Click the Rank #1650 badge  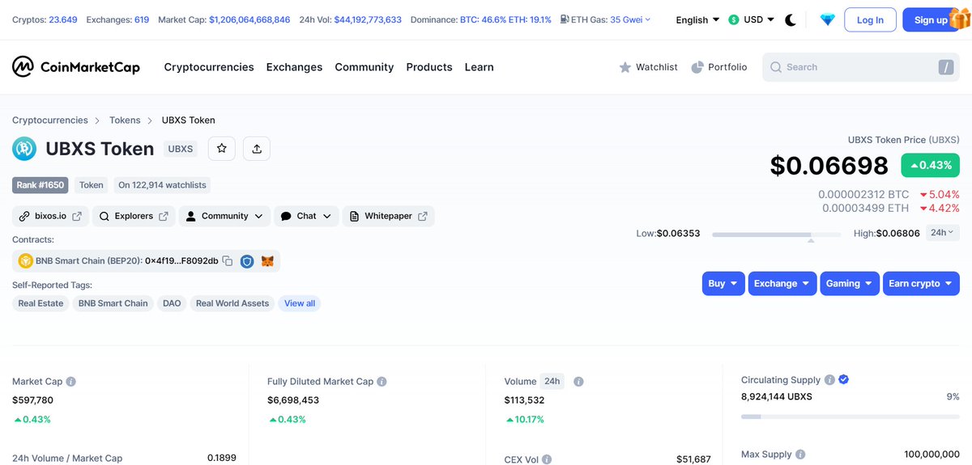click(x=40, y=185)
